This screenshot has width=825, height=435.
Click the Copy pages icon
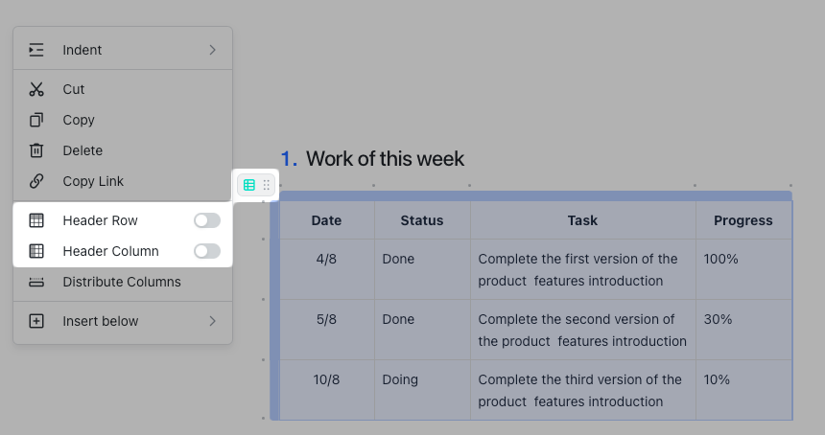pos(36,120)
